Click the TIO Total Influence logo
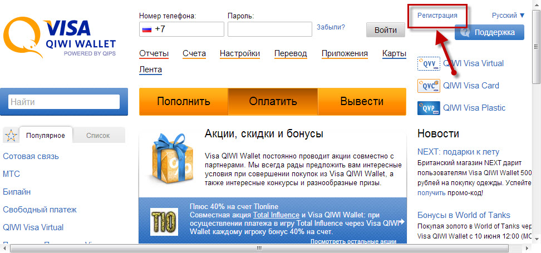Screen dimensions: 541x253 click(164, 222)
